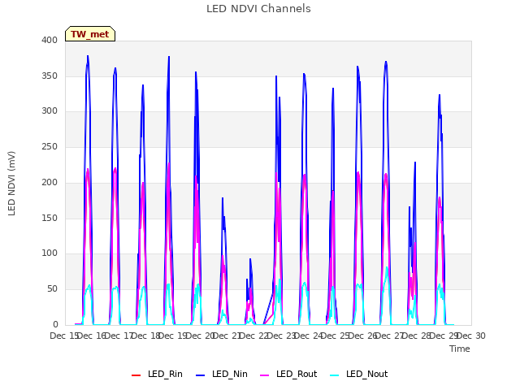This screenshot has height=390, width=520.
Task: Toggle the LED_Rin legend entry
Action: pos(157,374)
